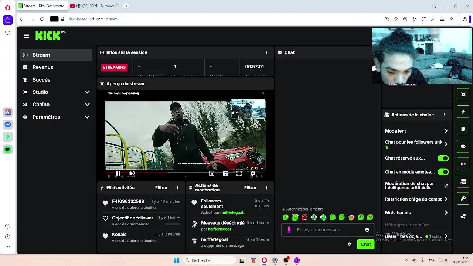The image size is (473, 266).
Task: Click the Opera icon in the taskbar
Action: point(264,260)
